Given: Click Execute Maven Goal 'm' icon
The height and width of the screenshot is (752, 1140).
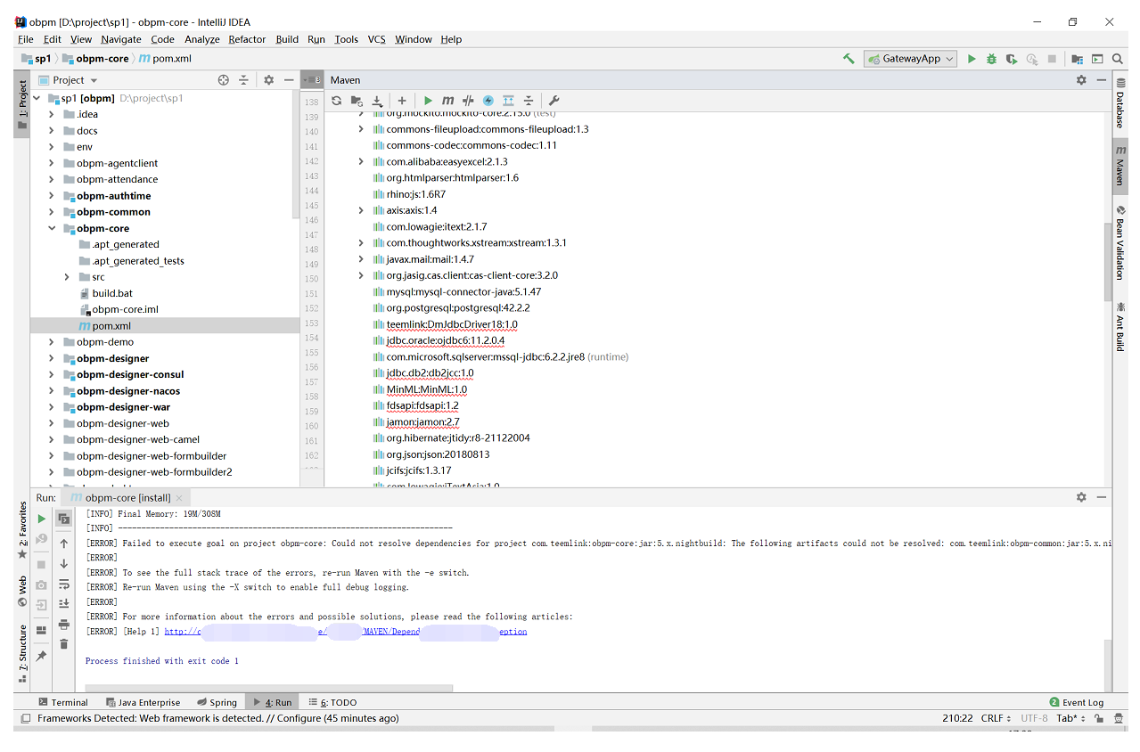Looking at the screenshot, I should (447, 101).
